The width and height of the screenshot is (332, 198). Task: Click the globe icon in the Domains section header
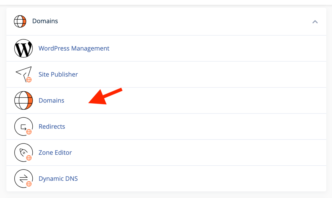[20, 21]
